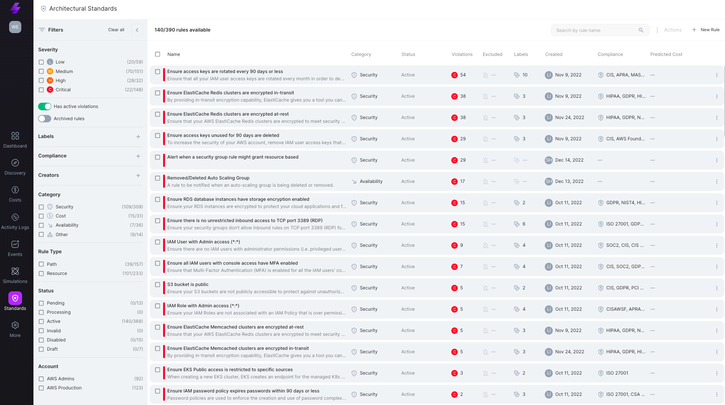Viewport: 725px width, 405px height.
Task: Check the AWS Production account filter
Action: click(41, 388)
